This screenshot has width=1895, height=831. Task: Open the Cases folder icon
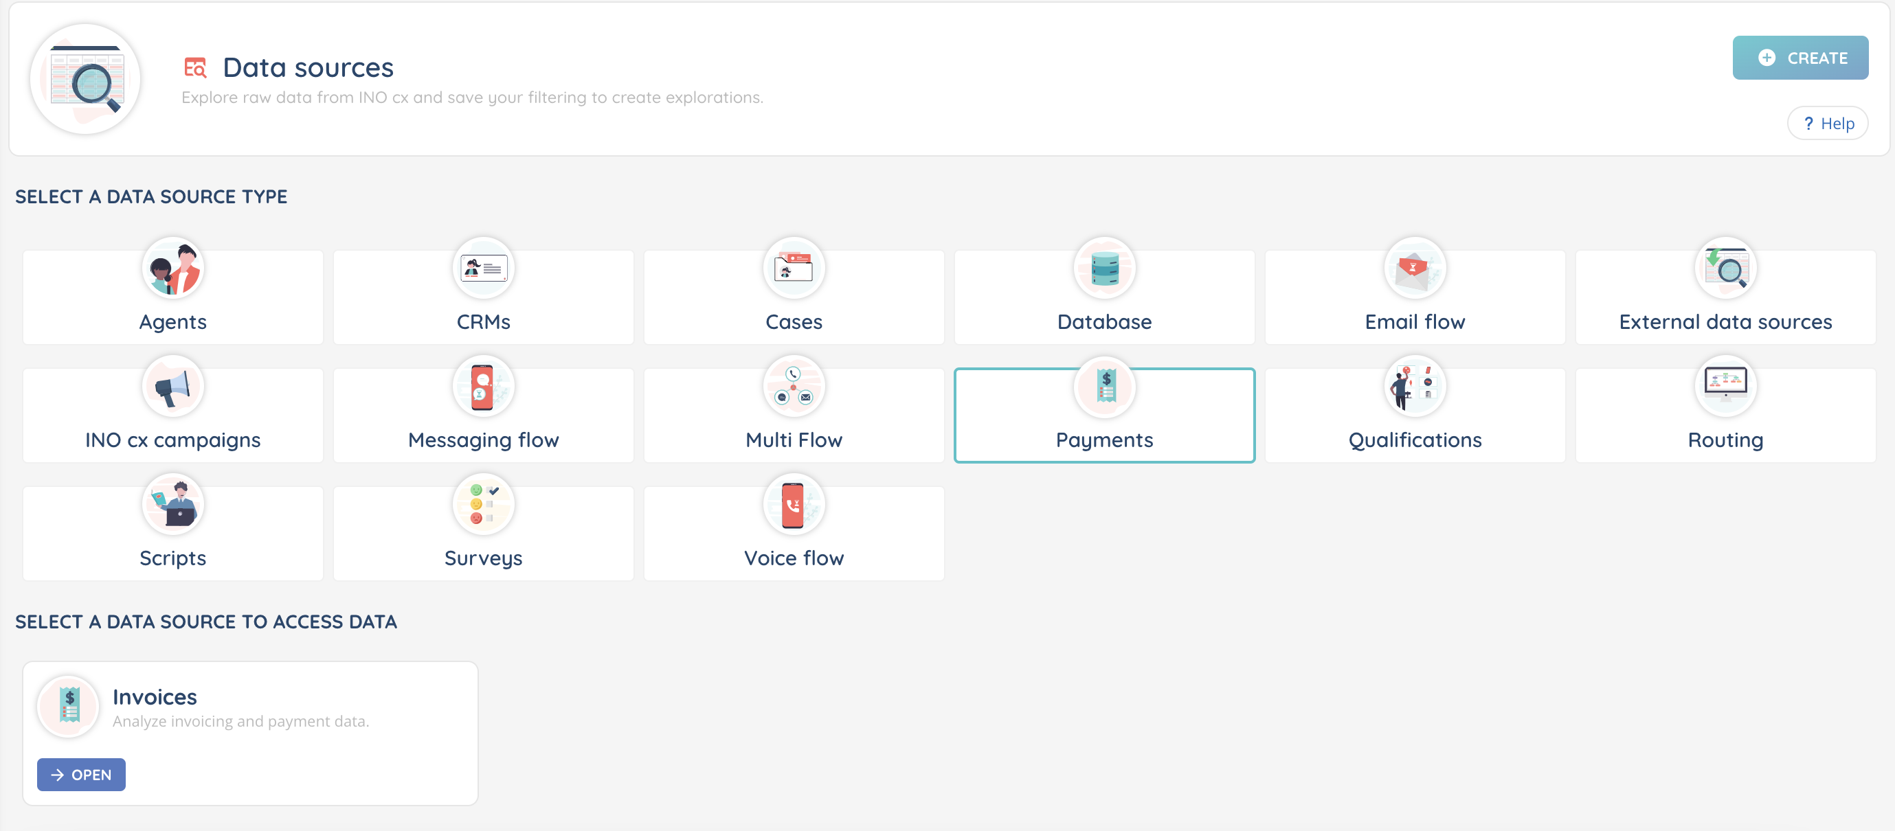794,269
